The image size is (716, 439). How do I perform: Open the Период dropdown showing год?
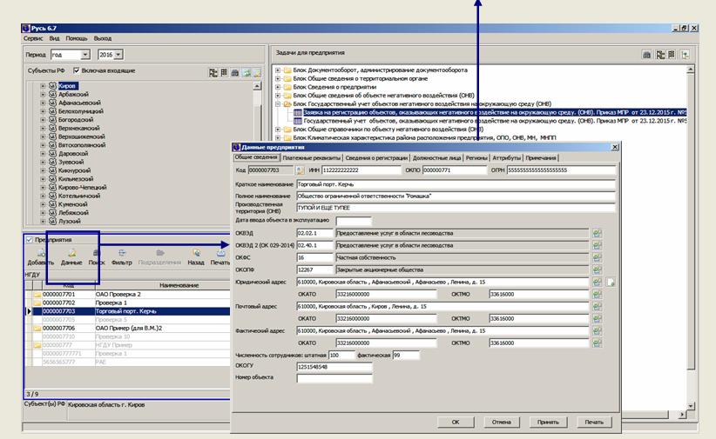tap(85, 54)
